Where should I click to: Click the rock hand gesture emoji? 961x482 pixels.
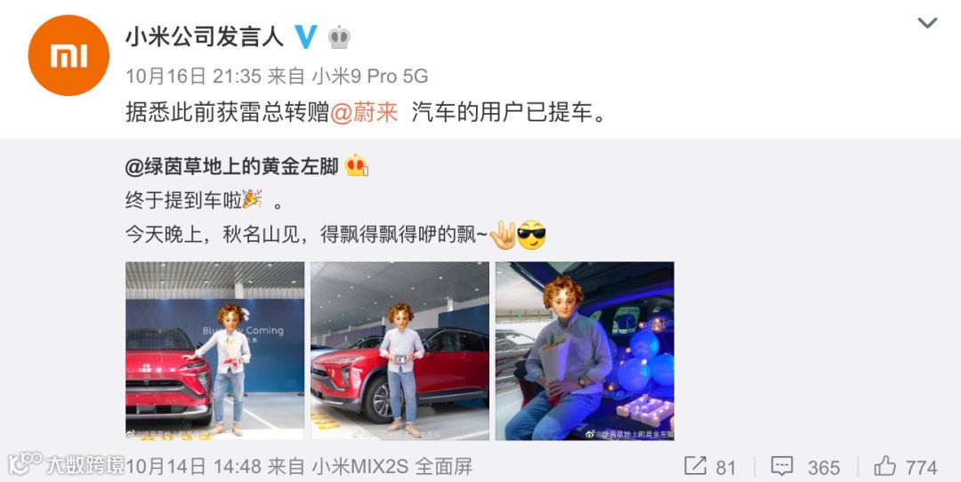pyautogui.click(x=503, y=235)
